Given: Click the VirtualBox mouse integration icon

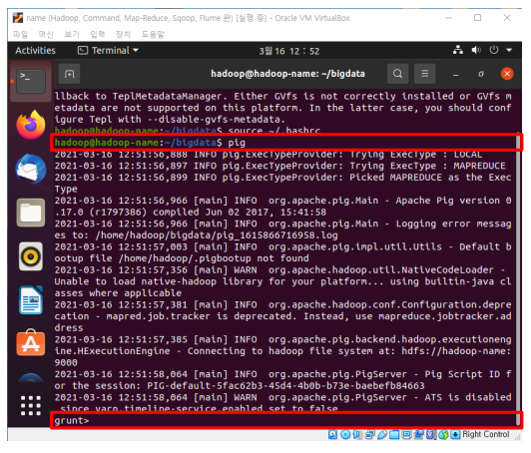Looking at the screenshot, I should pos(443,434).
